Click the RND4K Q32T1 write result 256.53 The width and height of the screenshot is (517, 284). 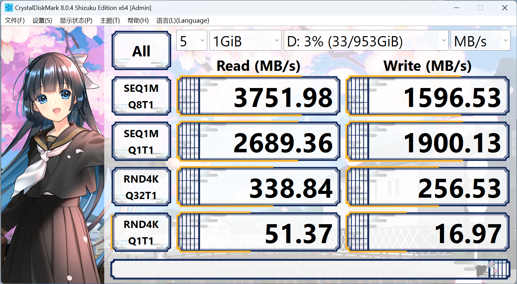click(x=428, y=187)
